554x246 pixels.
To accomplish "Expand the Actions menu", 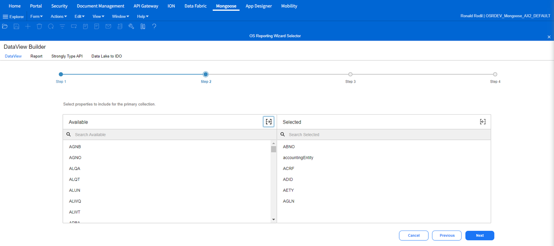I will pos(58,16).
